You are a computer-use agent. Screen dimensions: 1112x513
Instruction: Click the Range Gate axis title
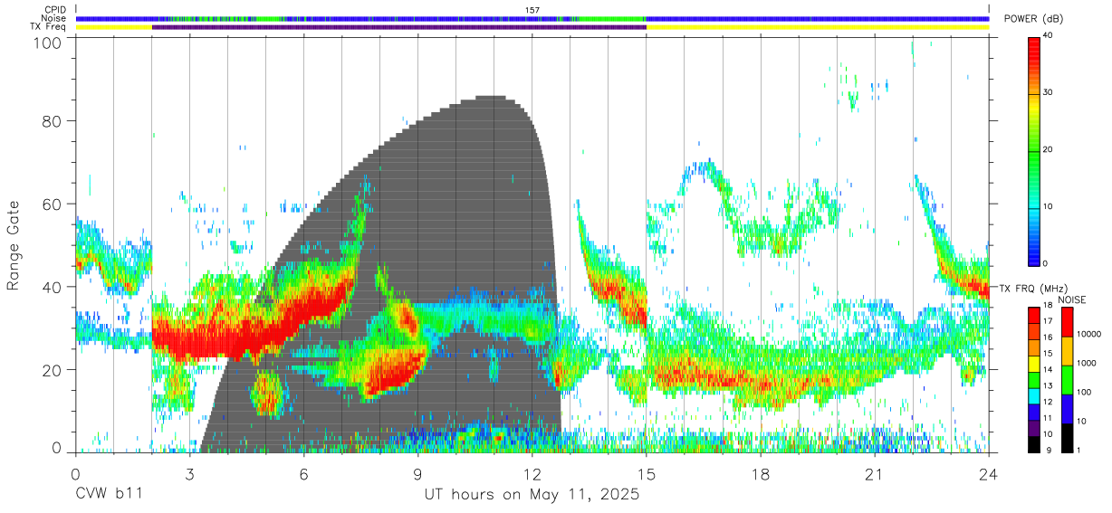coord(14,245)
